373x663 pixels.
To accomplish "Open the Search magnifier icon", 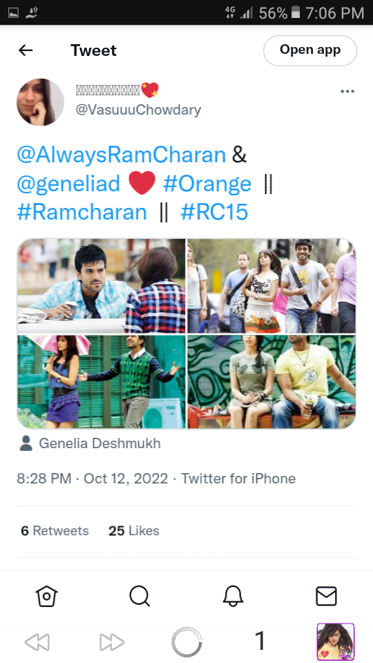I will 140,596.
